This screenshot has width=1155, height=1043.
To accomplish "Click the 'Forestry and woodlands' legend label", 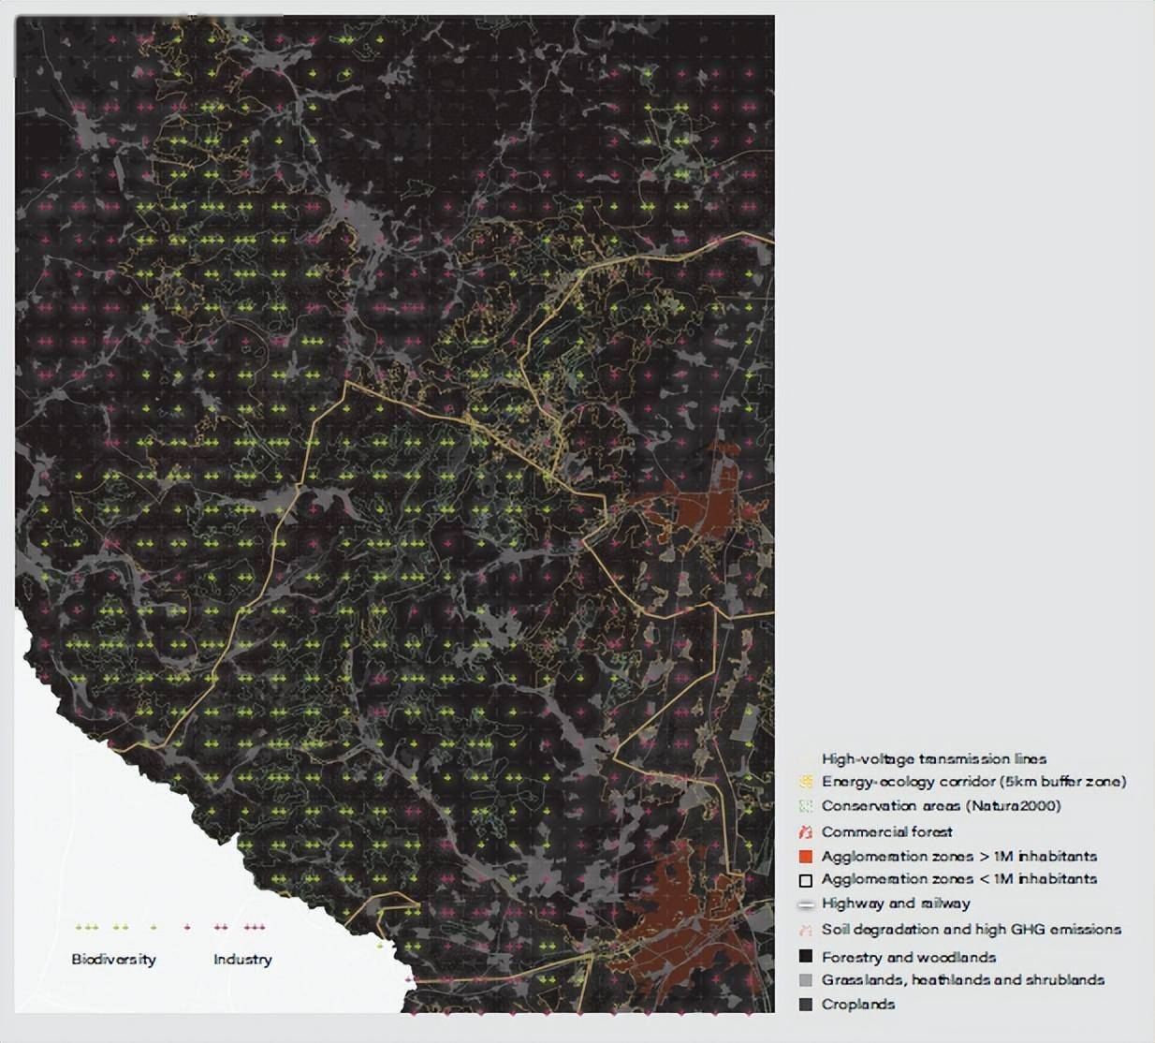I will [909, 957].
